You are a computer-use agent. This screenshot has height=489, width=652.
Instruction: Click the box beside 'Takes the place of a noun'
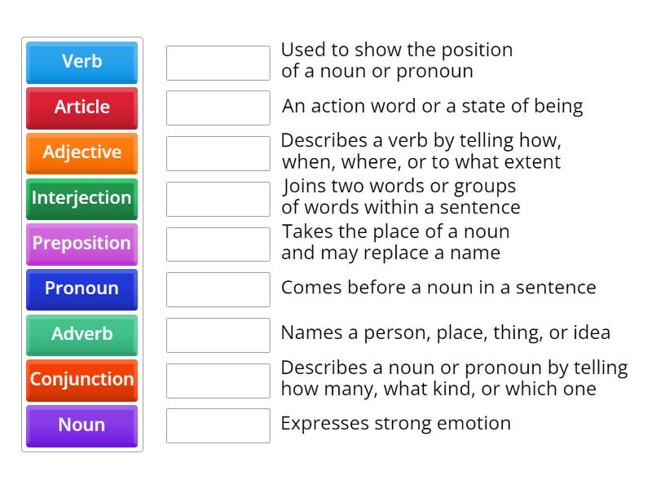pos(217,244)
